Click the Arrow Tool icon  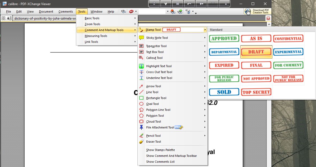click(x=141, y=86)
